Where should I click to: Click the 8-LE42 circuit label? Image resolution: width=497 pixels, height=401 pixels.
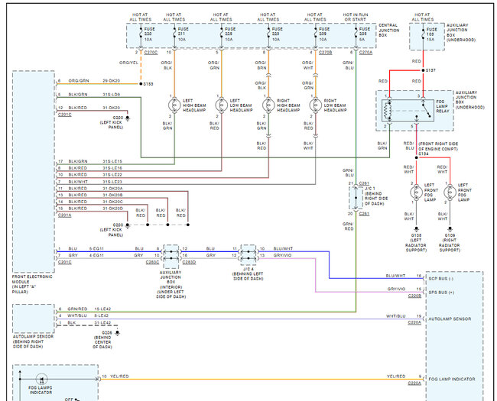point(102,315)
